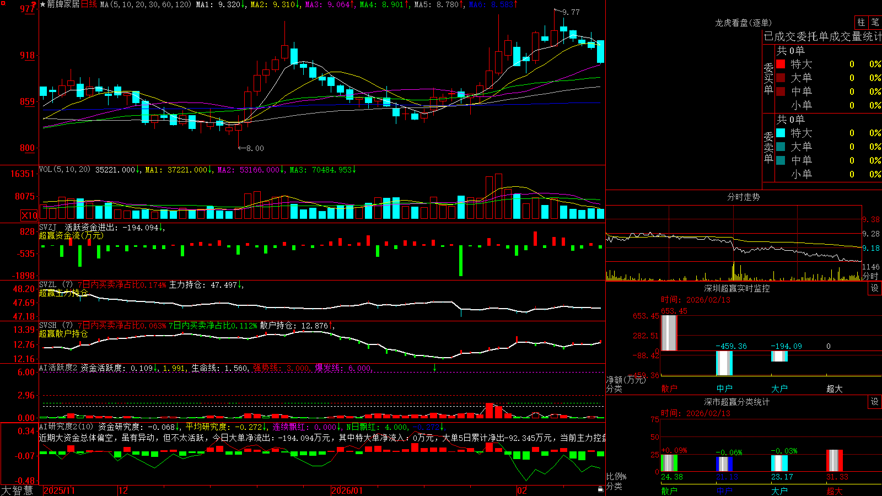The height and width of the screenshot is (496, 882).
Task: Click the VOL(5,10,20) indicator label
Action: pyautogui.click(x=65, y=170)
